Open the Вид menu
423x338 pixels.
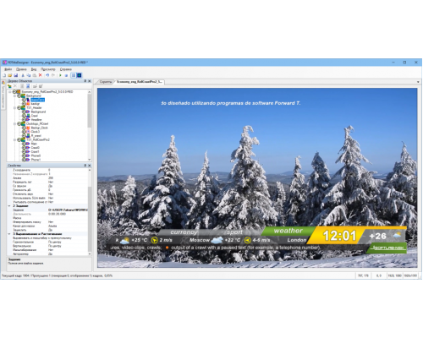pos(34,69)
